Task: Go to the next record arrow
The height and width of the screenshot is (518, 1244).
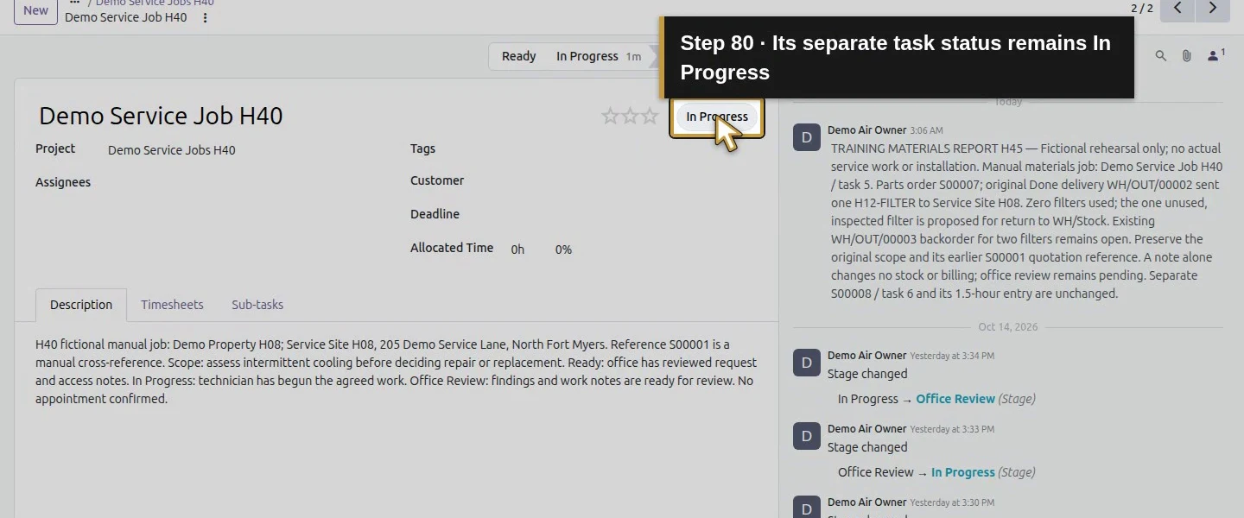Action: click(x=1212, y=9)
